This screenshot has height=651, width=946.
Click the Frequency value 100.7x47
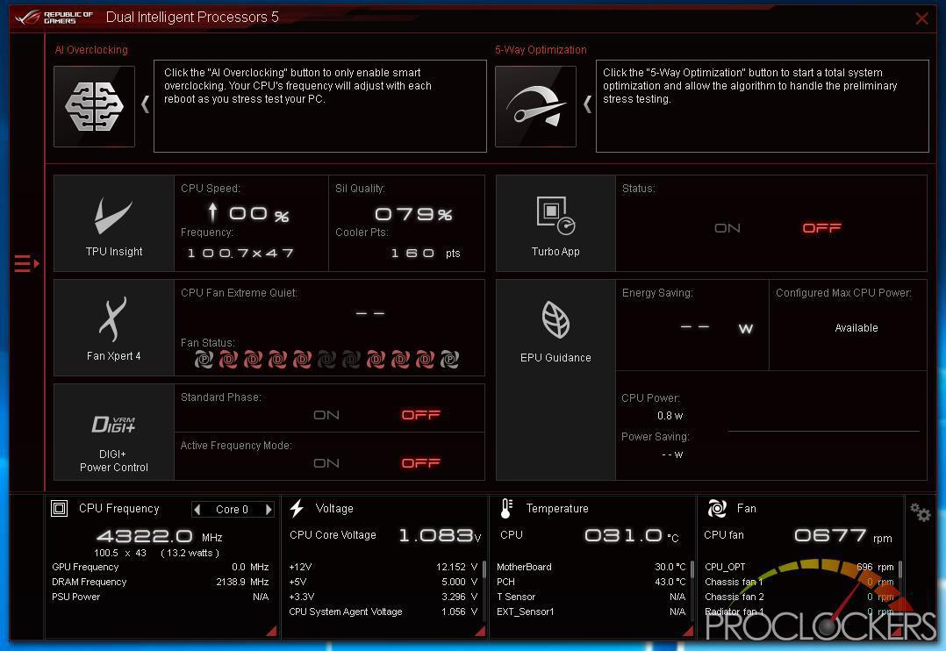pos(240,254)
